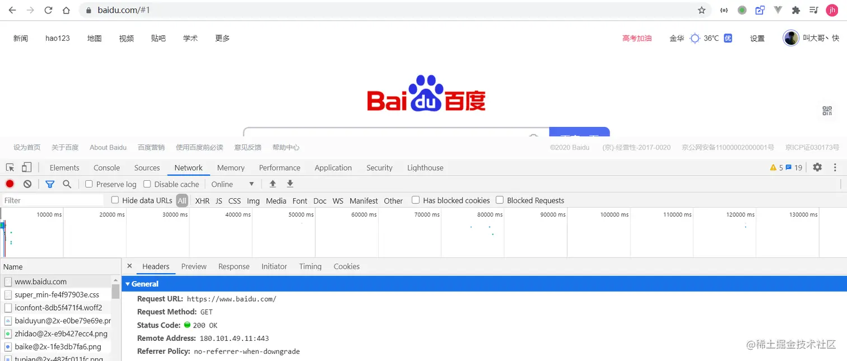Collapse the General headers section
The height and width of the screenshot is (361, 847).
(x=127, y=284)
